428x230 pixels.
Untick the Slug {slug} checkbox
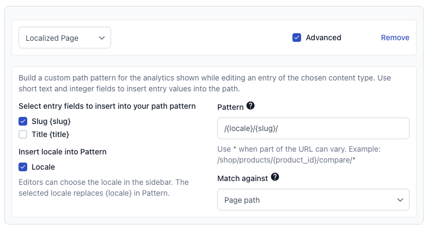(x=23, y=121)
